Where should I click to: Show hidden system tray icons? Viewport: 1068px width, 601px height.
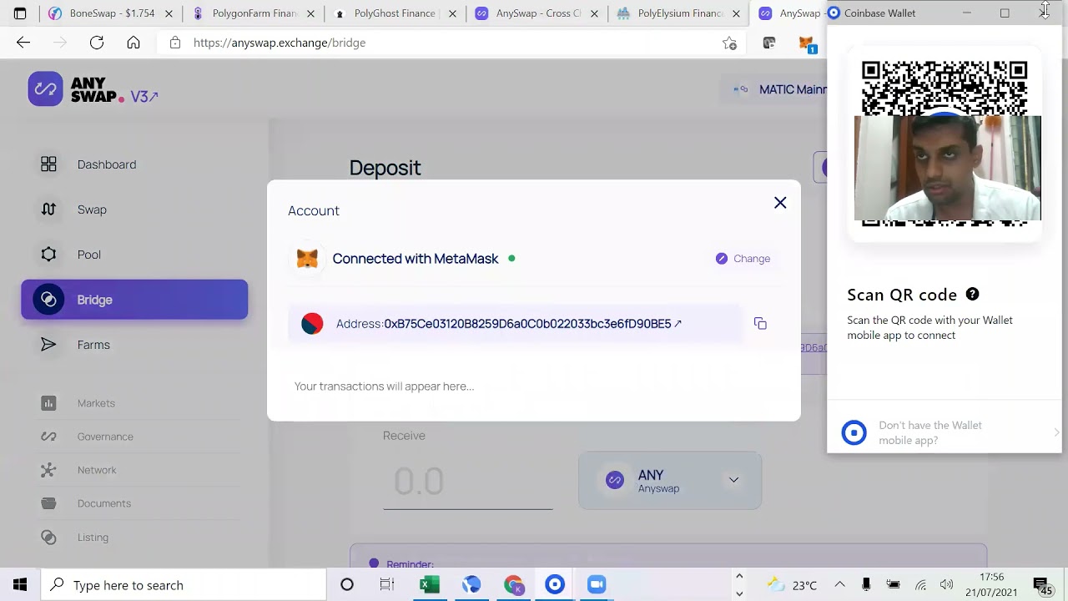[839, 585]
